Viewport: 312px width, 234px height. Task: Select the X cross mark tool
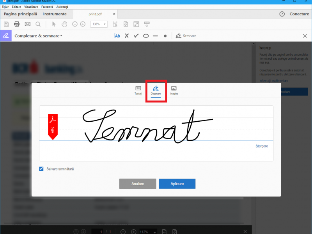[x=127, y=36]
